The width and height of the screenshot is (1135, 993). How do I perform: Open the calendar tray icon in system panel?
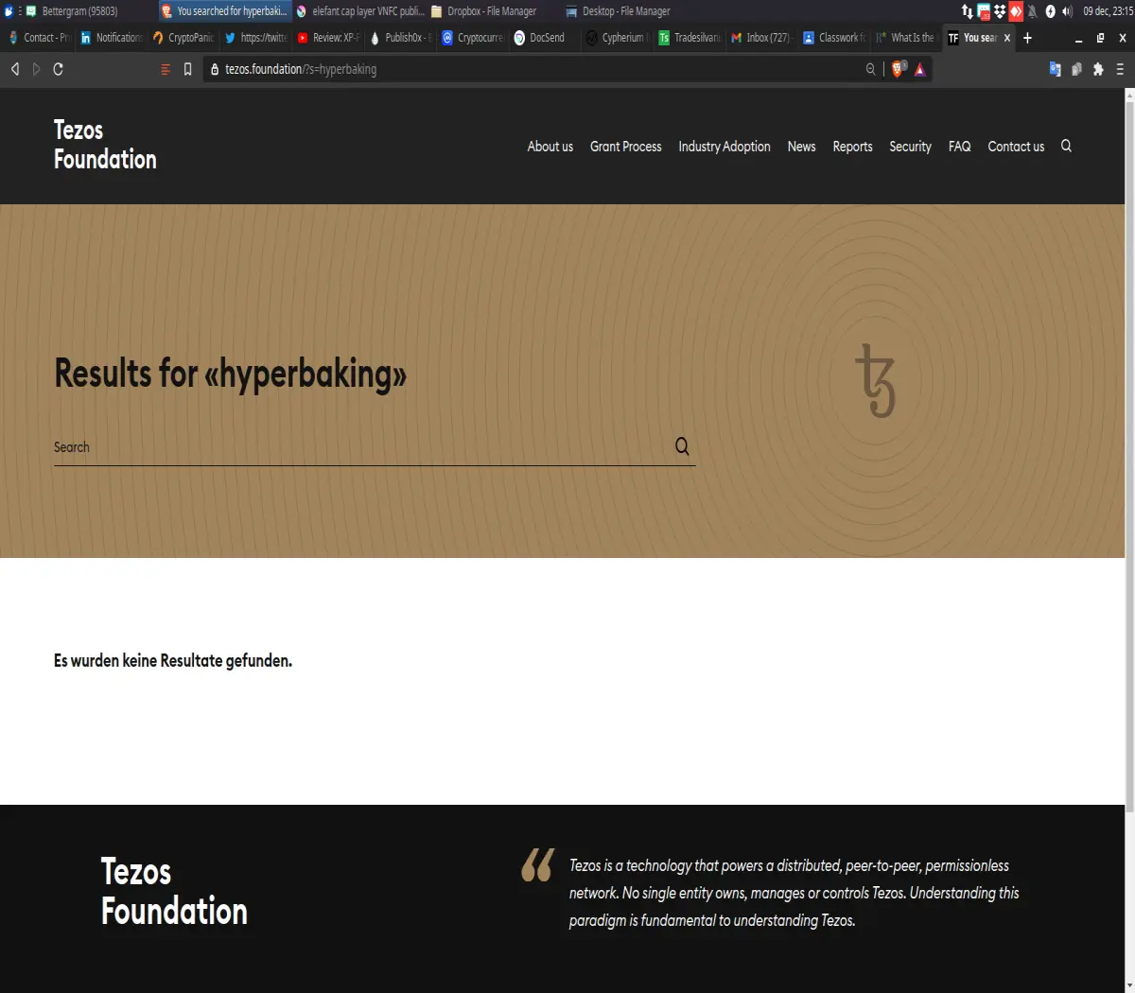pyautogui.click(x=984, y=11)
